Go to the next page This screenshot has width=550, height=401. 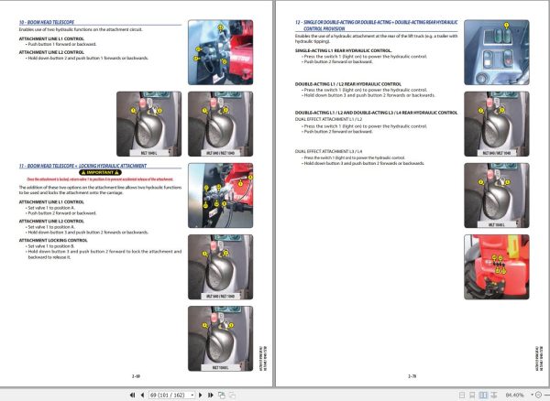point(200,395)
